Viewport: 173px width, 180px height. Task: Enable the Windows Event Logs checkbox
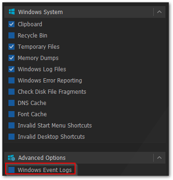pos(11,170)
